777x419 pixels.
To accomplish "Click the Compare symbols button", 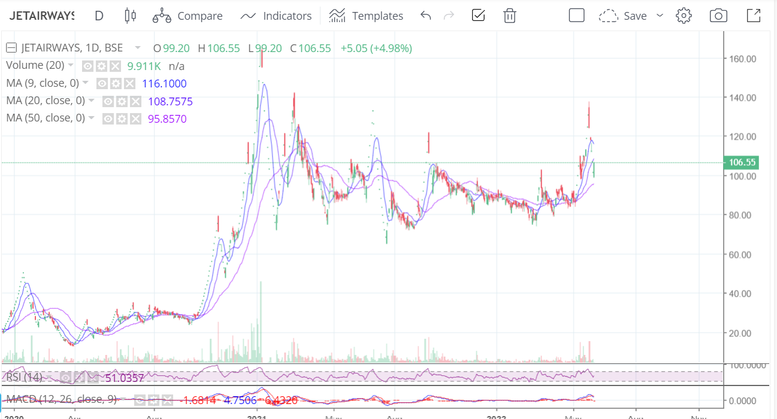I will point(188,16).
